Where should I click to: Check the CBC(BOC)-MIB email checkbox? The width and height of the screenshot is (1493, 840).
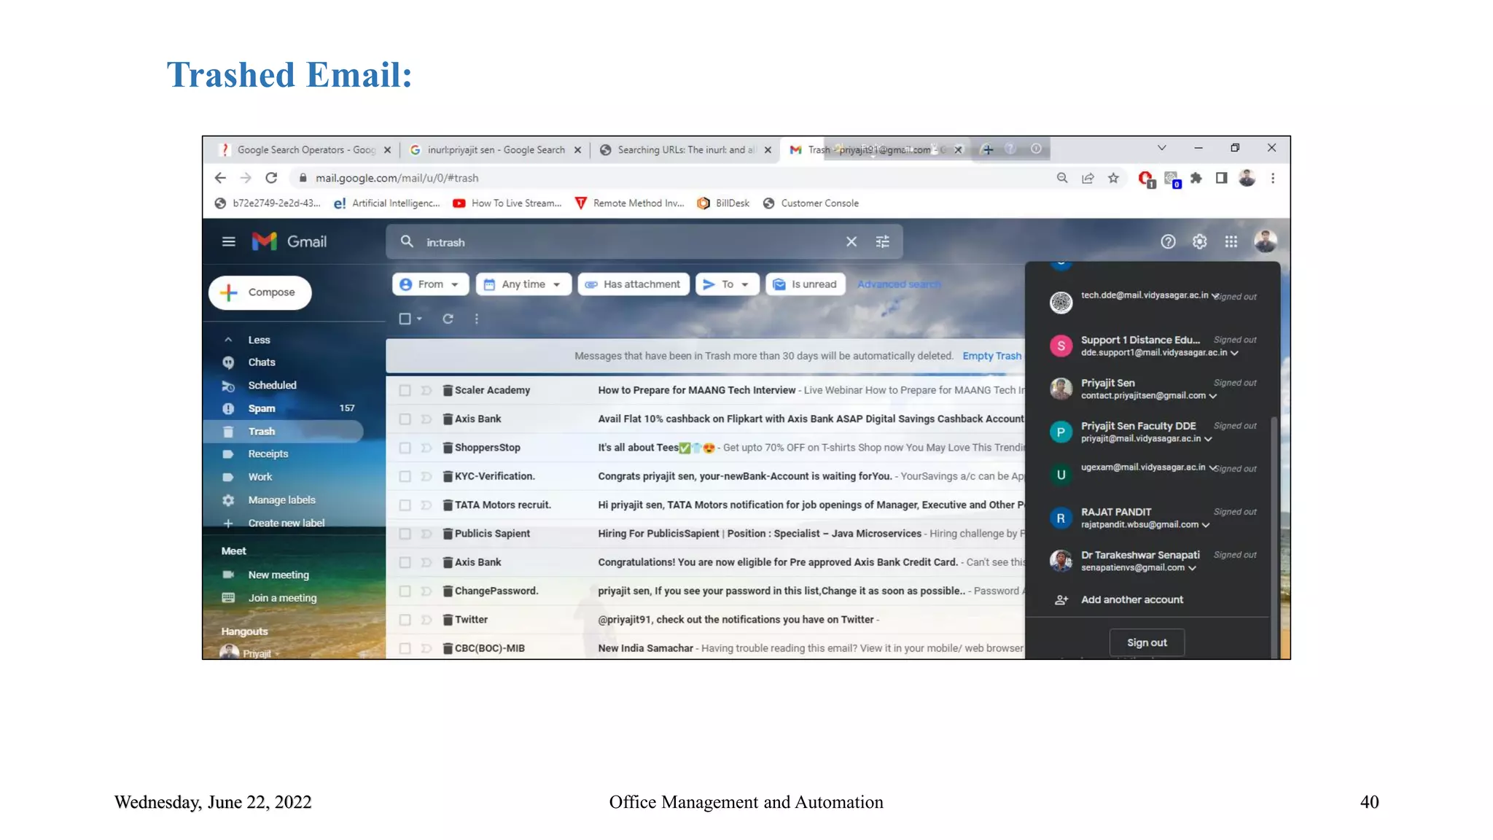click(x=405, y=648)
